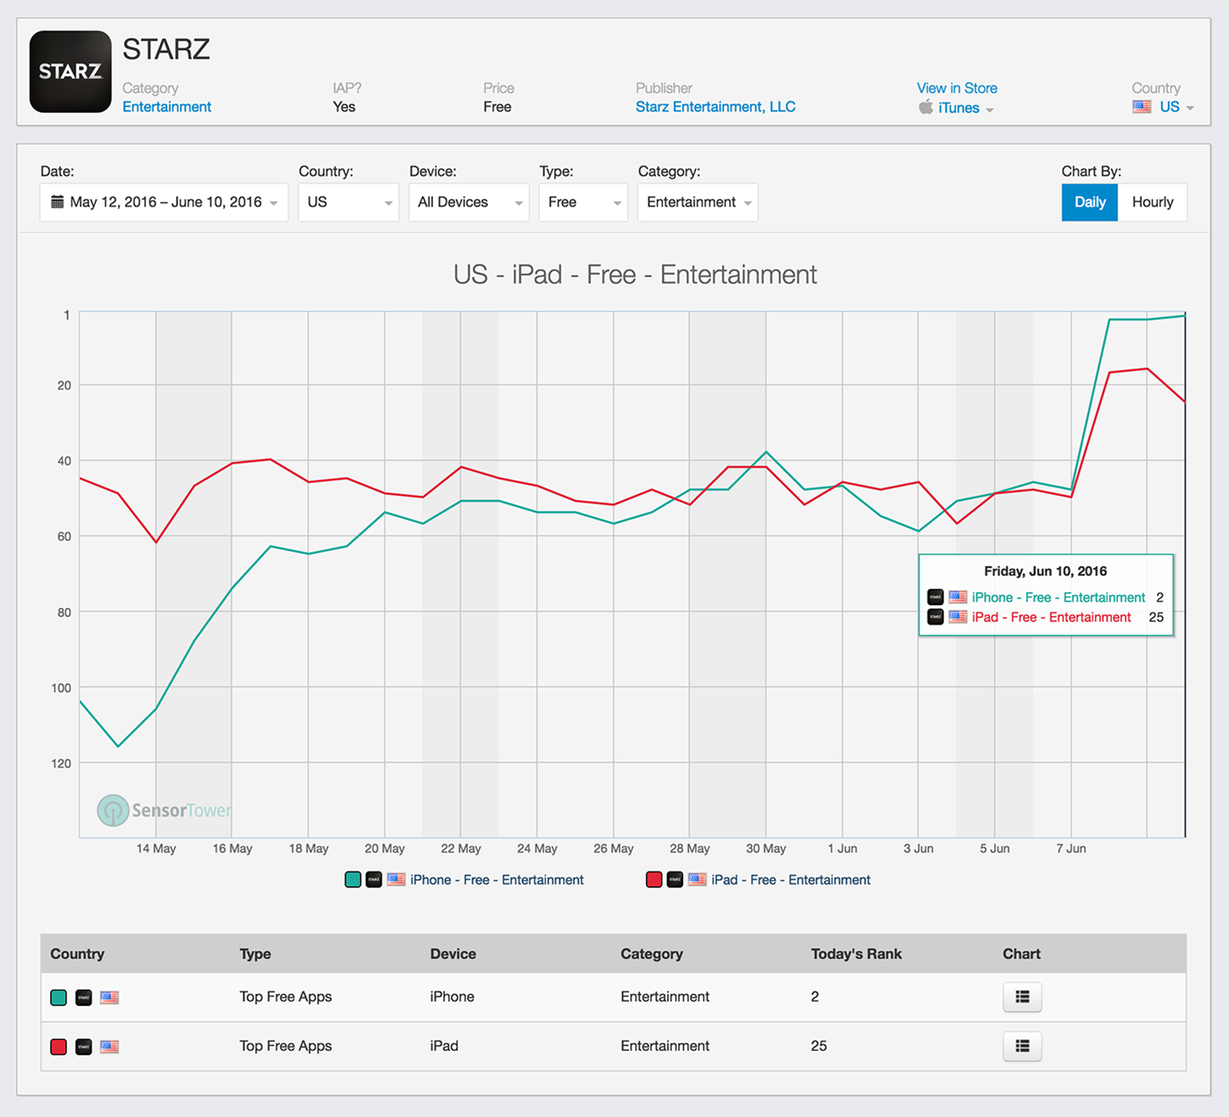Toggle iPad series red legend swatch
Image resolution: width=1229 pixels, height=1117 pixels.
(654, 880)
